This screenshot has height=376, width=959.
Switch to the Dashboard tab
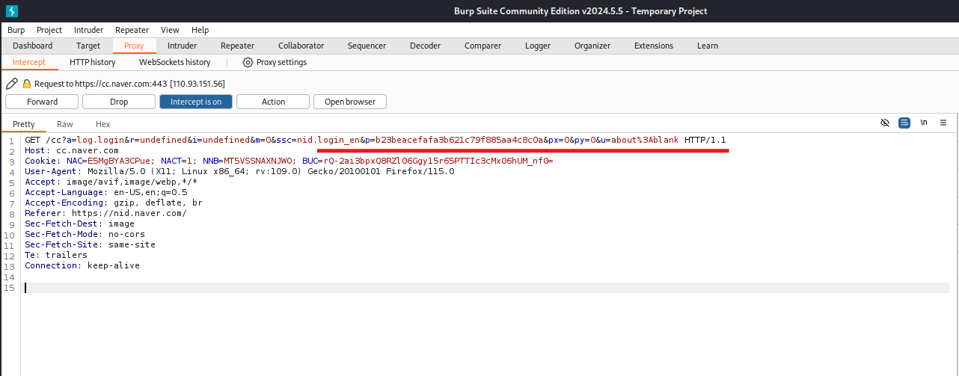33,46
